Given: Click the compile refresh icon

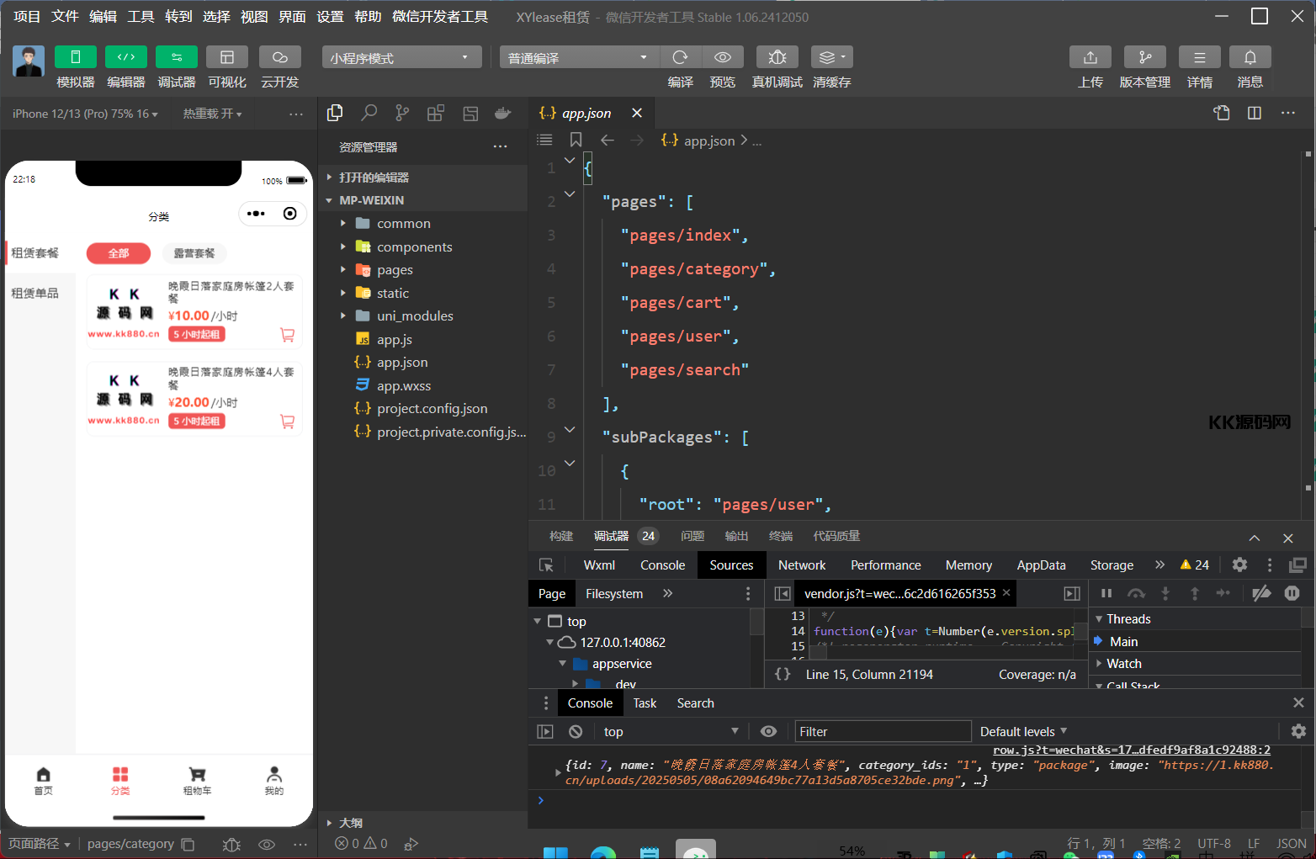Looking at the screenshot, I should (x=680, y=57).
